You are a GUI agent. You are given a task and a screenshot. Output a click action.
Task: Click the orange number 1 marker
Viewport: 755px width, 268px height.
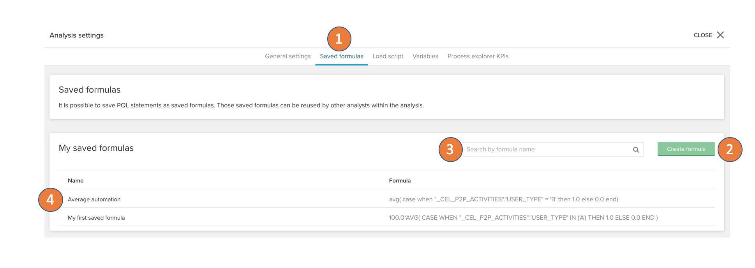339,39
